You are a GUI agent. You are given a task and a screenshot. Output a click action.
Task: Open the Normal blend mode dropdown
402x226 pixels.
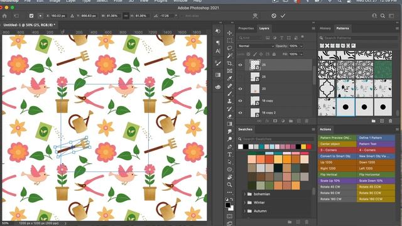(x=256, y=46)
